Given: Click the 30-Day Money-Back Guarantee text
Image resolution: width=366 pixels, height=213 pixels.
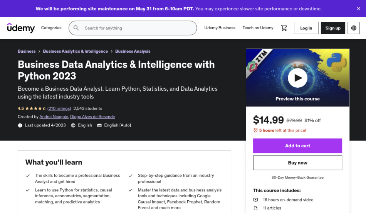Looking at the screenshot, I should click(x=297, y=178).
